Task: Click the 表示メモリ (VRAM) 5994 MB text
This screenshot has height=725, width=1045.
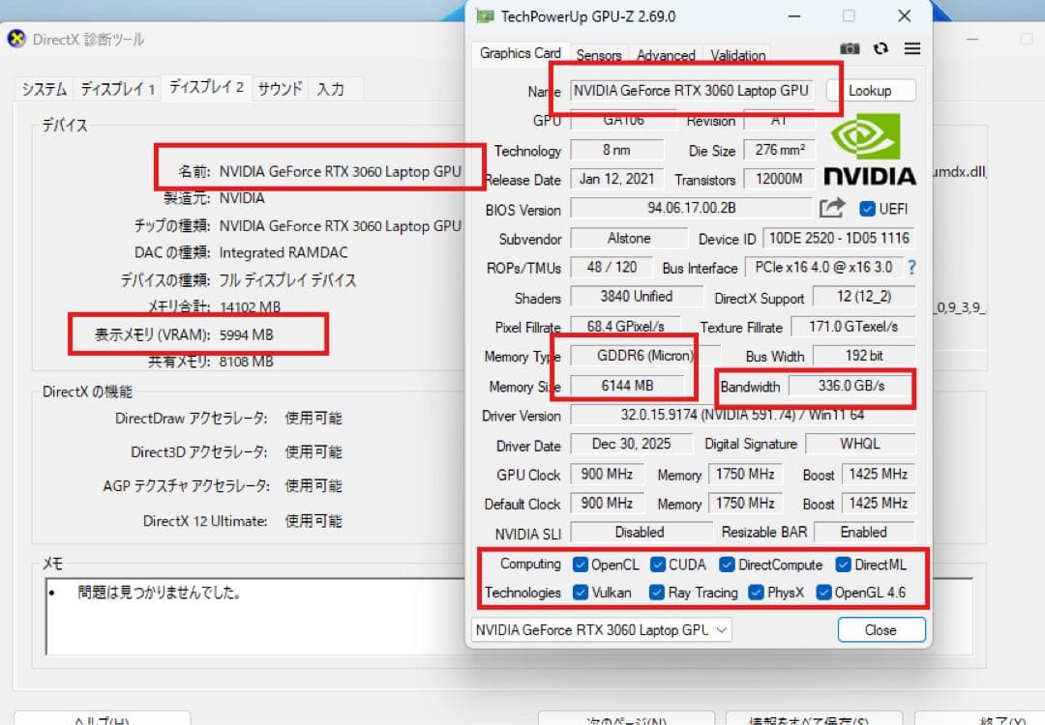Action: (x=184, y=334)
